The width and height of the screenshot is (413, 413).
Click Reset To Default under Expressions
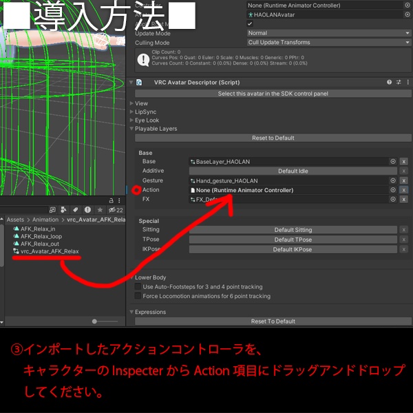(273, 321)
